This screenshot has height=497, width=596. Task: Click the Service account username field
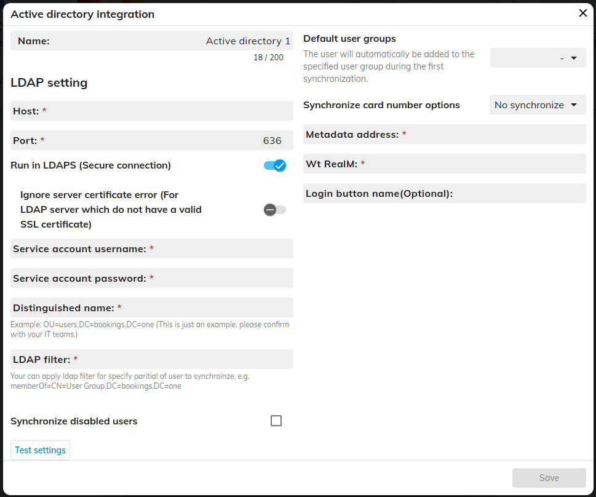pos(221,248)
